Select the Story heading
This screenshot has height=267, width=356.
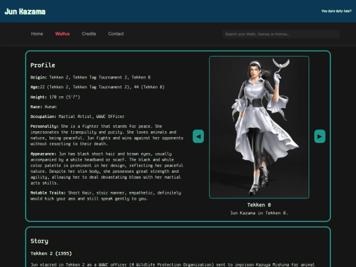[x=40, y=241]
